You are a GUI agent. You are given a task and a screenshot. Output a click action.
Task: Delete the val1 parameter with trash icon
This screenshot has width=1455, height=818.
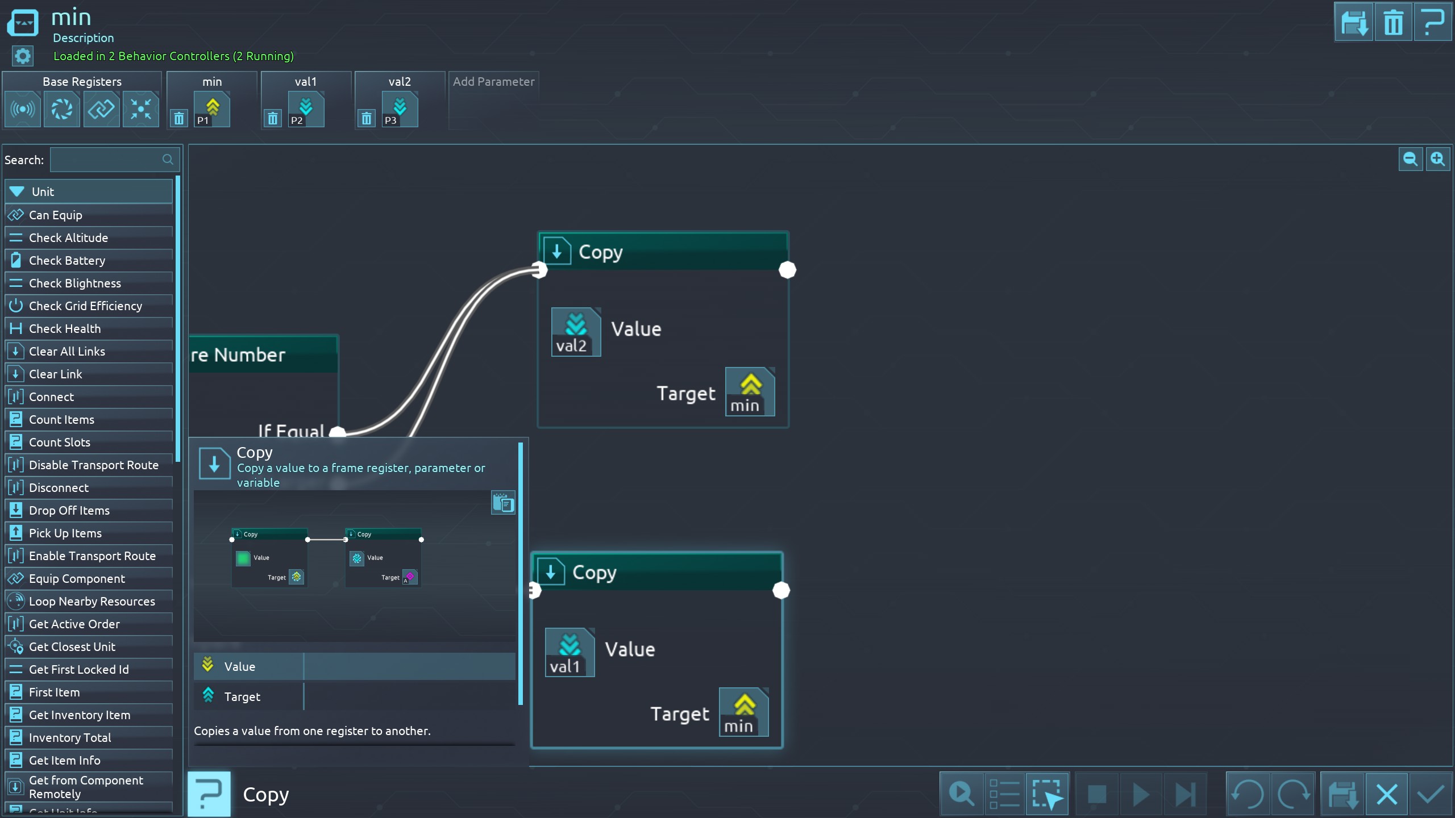[273, 119]
